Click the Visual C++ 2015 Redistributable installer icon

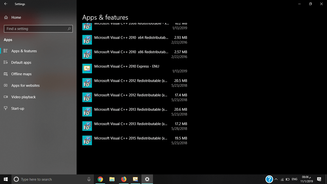point(87,140)
